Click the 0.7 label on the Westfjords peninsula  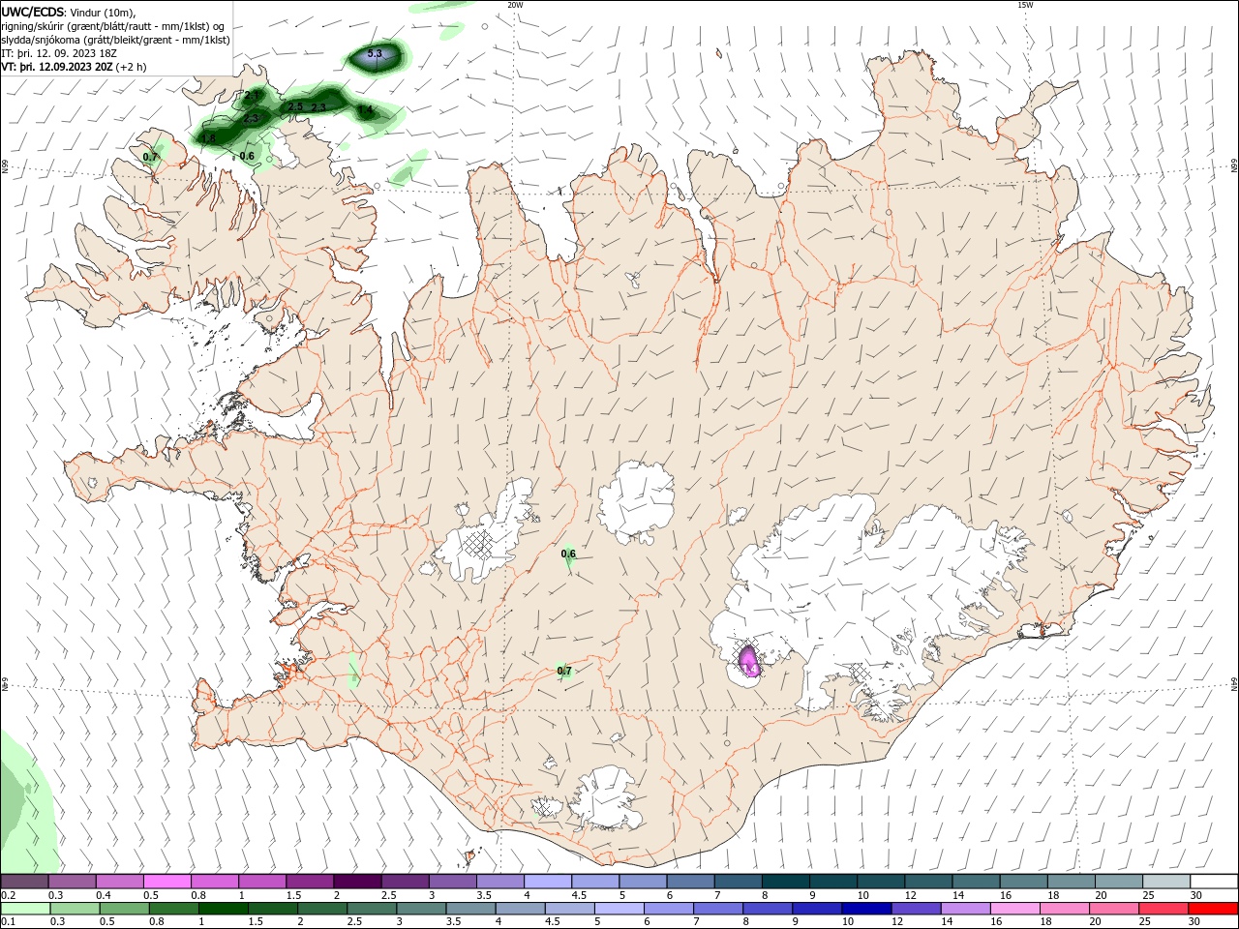150,157
